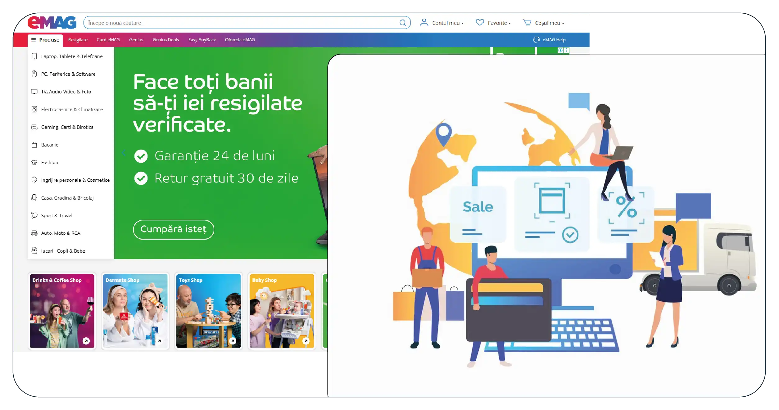Image resolution: width=779 pixels, height=410 pixels.
Task: Click the Cumpără isteț button
Action: pyautogui.click(x=173, y=229)
